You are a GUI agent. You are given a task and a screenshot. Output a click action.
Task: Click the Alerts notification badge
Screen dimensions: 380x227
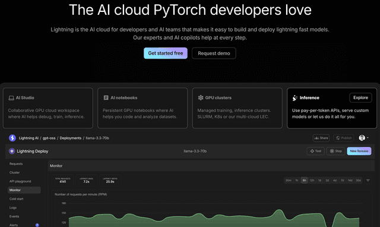pos(37,225)
